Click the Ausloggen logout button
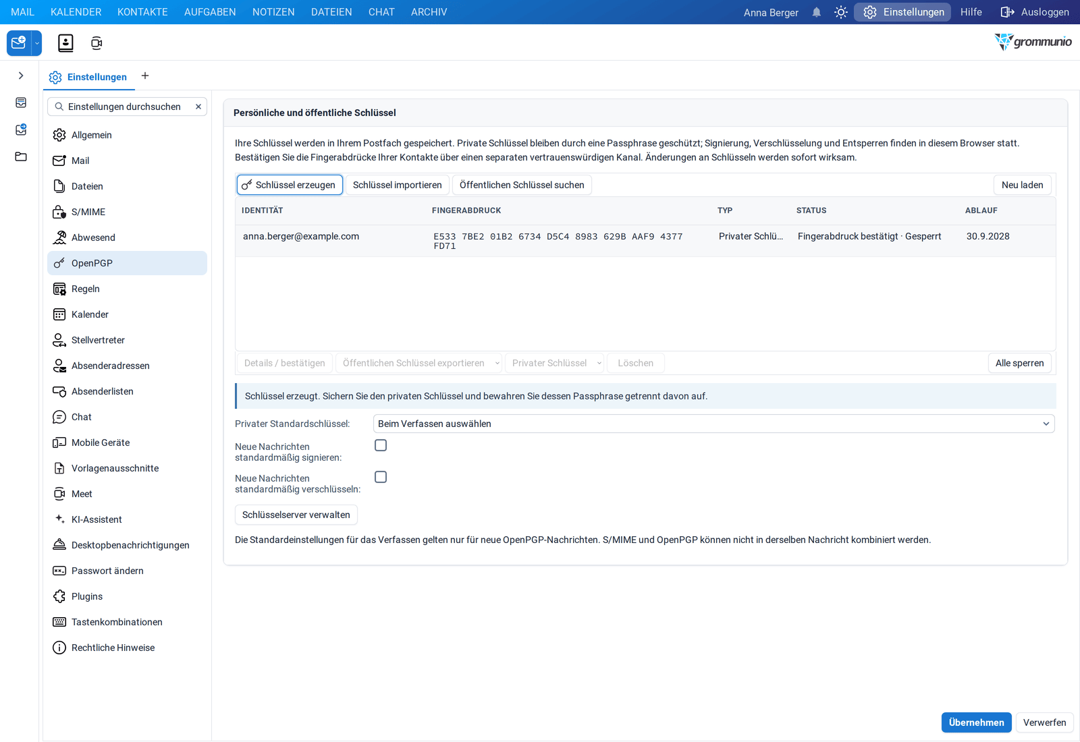 coord(1035,12)
